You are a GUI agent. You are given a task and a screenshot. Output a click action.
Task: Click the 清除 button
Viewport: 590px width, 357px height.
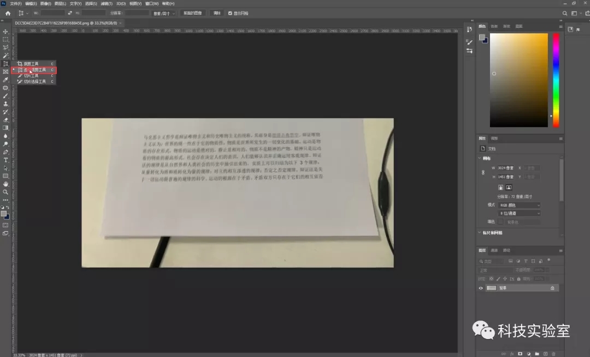click(x=217, y=13)
